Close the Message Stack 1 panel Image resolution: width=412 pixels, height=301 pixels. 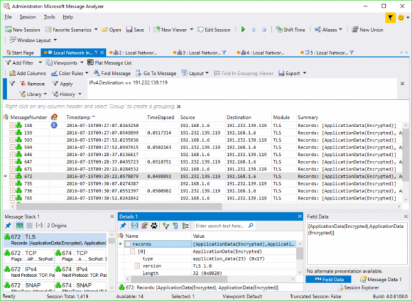(112, 216)
